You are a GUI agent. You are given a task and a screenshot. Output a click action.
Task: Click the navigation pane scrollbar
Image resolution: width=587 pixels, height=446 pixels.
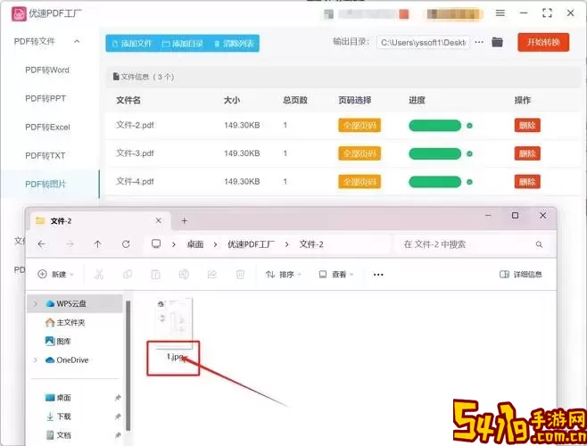point(128,365)
